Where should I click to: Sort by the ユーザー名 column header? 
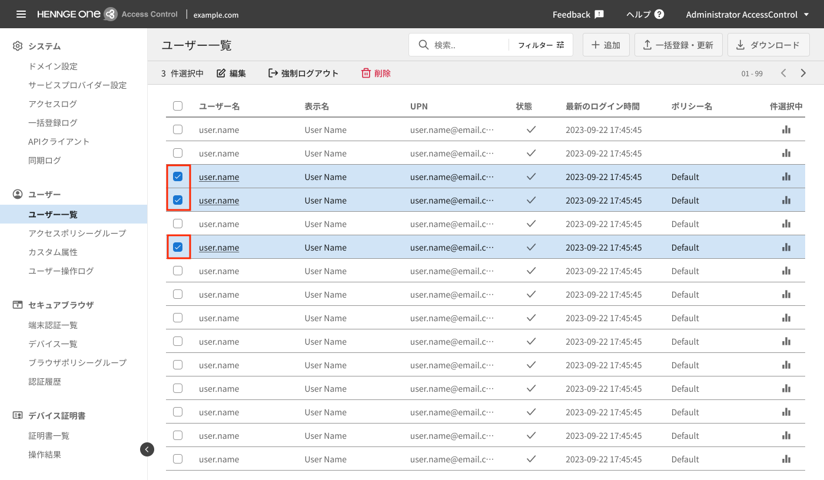pos(219,106)
